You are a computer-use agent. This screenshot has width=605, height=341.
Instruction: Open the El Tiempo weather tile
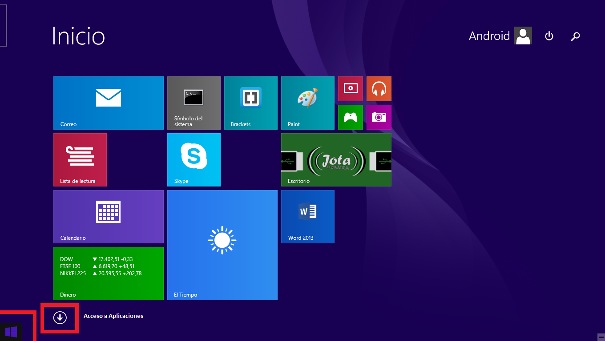(222, 245)
